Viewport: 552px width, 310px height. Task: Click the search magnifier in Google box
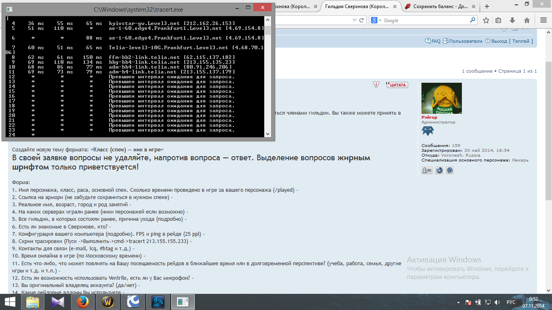(472, 20)
